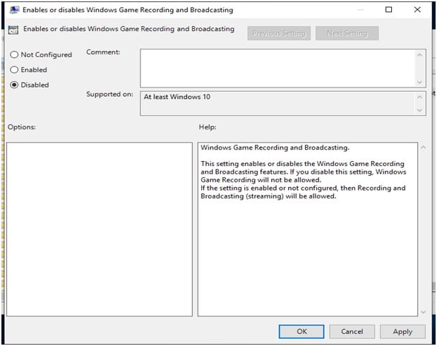This screenshot has height=346, width=437.
Task: Close the policy setting dialog
Action: (x=417, y=10)
